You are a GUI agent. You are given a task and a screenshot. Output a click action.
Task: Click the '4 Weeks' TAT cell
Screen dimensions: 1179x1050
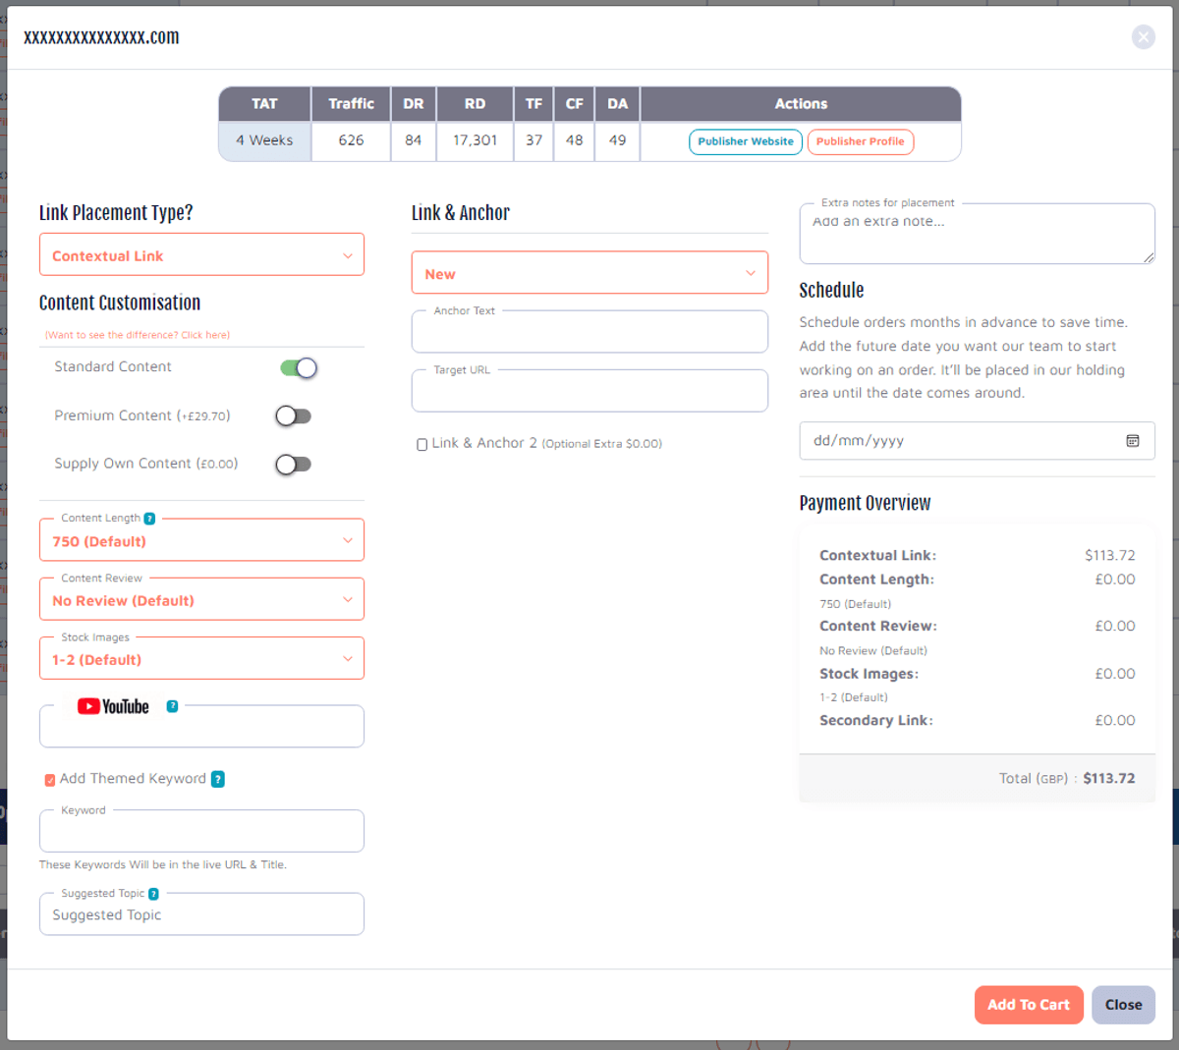click(x=264, y=140)
